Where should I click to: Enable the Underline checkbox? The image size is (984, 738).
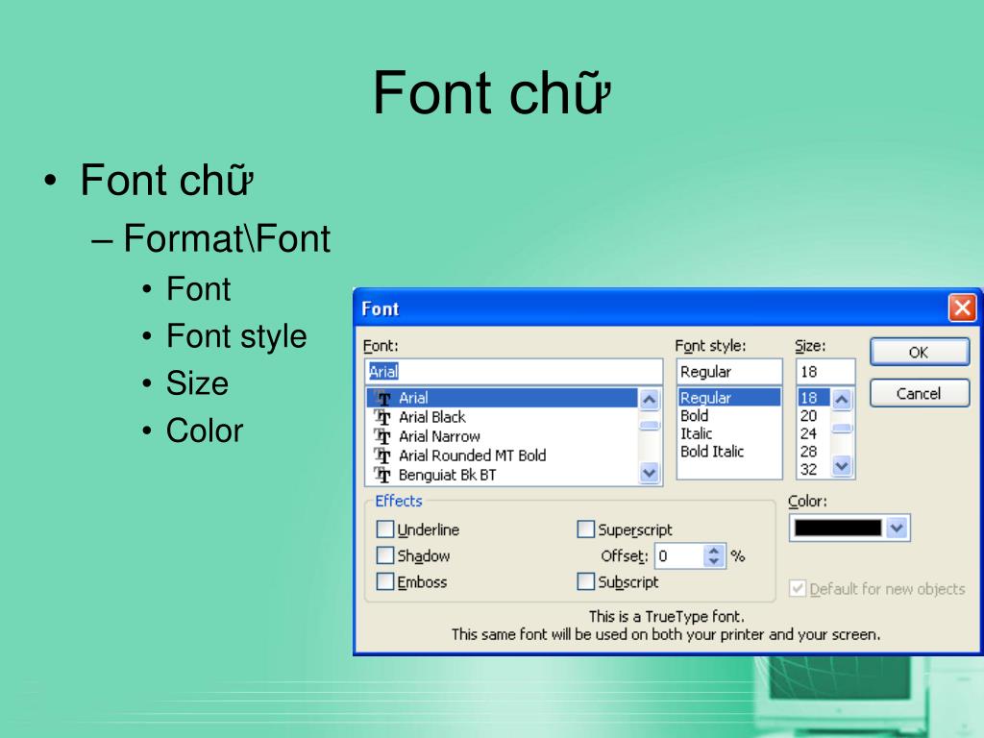(384, 529)
